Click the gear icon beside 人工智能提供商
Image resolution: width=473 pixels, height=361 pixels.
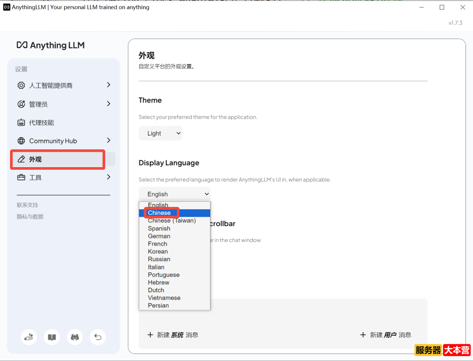point(21,86)
